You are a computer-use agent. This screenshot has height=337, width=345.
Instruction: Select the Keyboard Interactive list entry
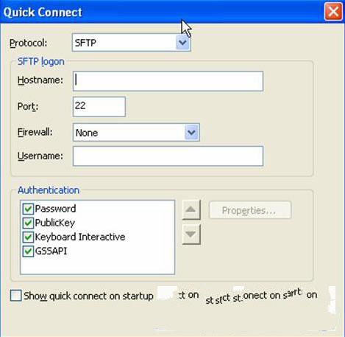(x=80, y=237)
